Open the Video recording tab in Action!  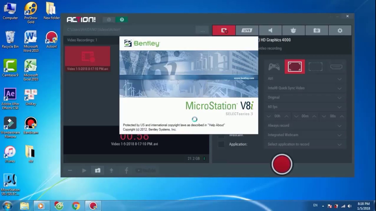(224, 30)
